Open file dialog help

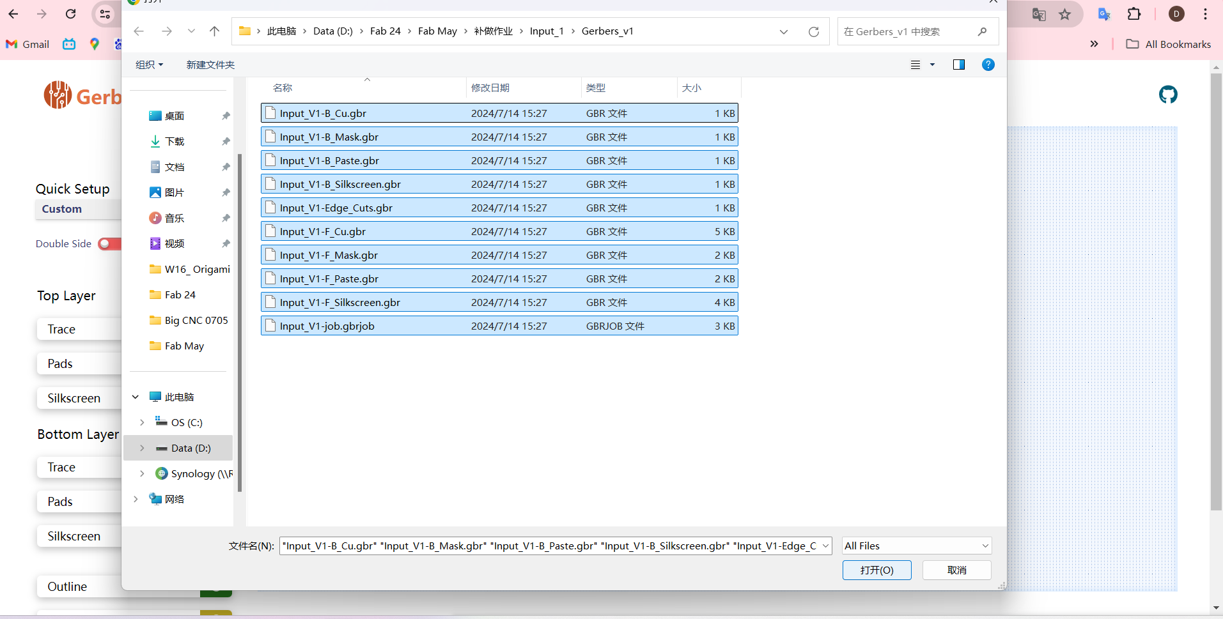[988, 65]
